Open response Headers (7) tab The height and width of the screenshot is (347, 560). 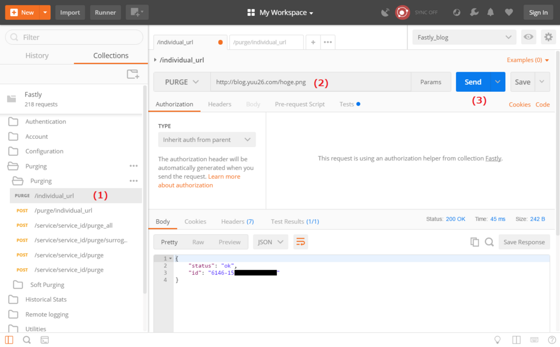[237, 222]
